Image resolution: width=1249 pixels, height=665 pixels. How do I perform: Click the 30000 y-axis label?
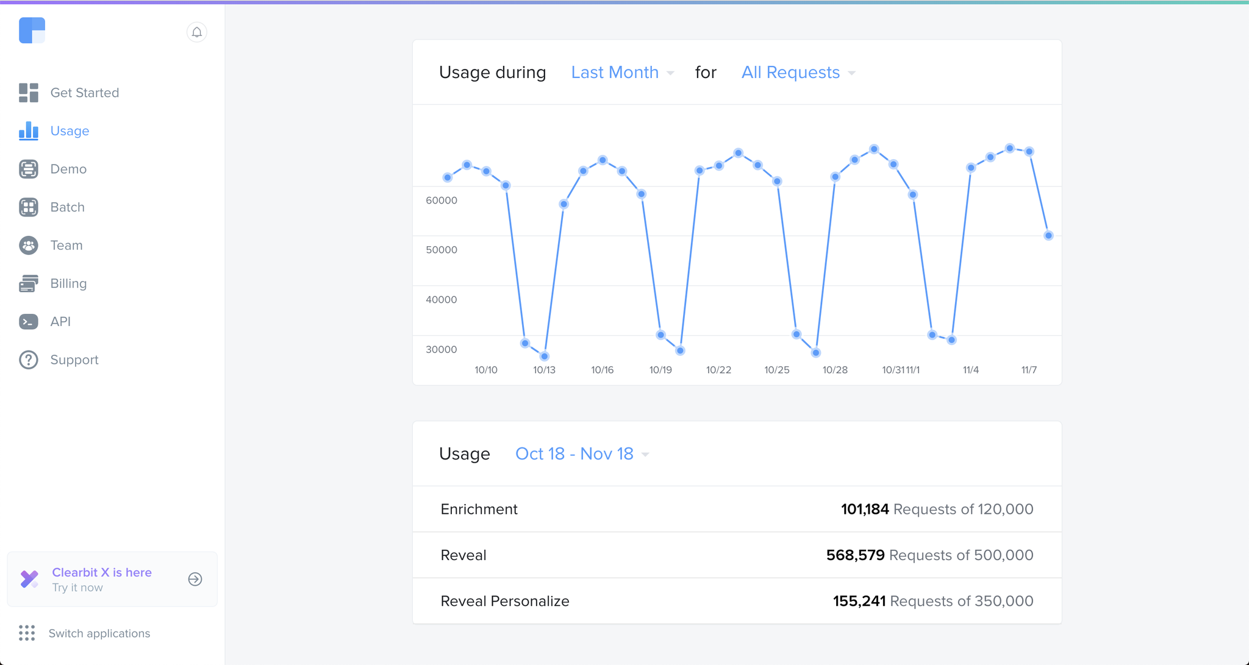(442, 349)
